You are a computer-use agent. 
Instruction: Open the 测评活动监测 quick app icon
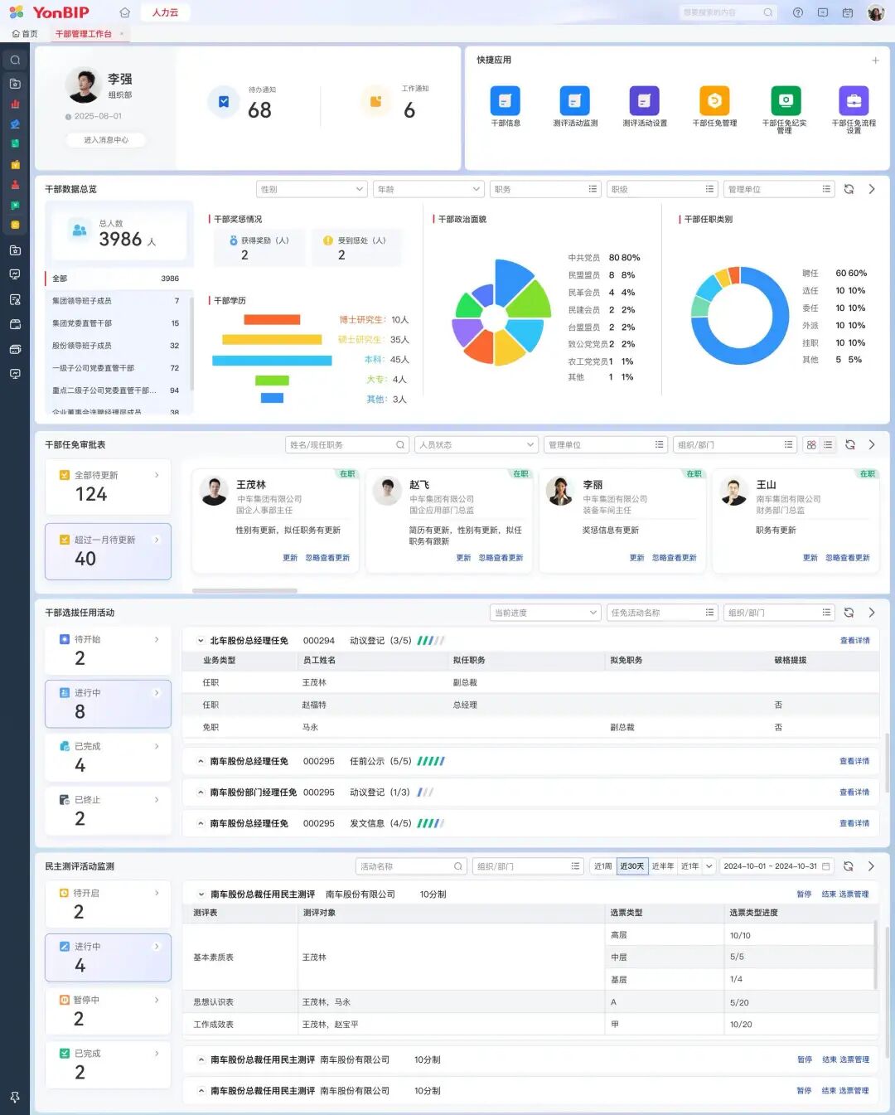click(574, 101)
